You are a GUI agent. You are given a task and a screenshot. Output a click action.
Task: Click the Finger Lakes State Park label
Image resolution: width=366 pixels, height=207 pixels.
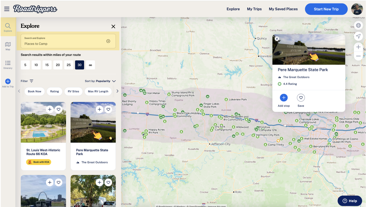pos(211,105)
